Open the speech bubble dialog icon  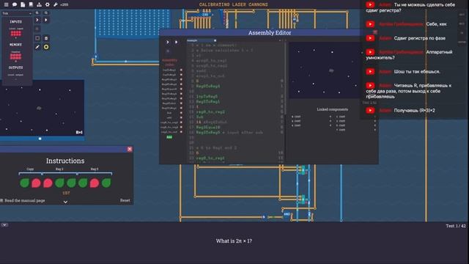coord(15,4)
